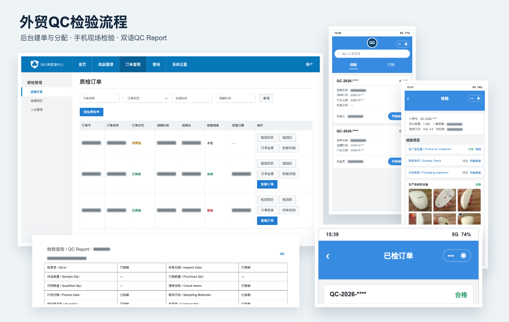Tap the search magnifier icon in the phone search bar
This screenshot has width=509, height=322.
pos(338,54)
